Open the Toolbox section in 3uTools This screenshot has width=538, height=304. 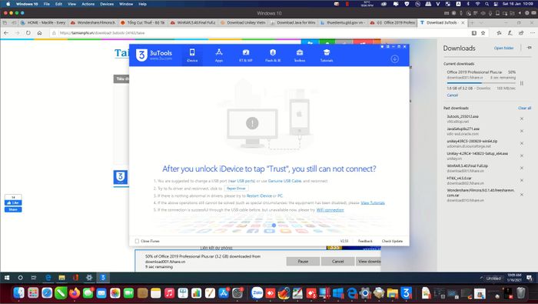300,55
